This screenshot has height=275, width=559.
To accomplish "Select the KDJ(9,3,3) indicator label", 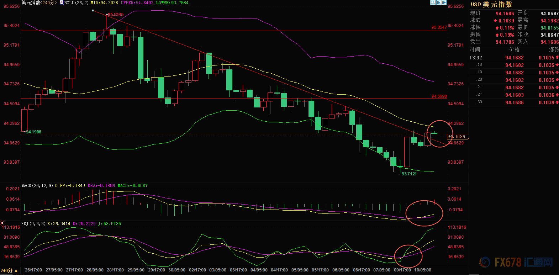I will tap(33, 224).
